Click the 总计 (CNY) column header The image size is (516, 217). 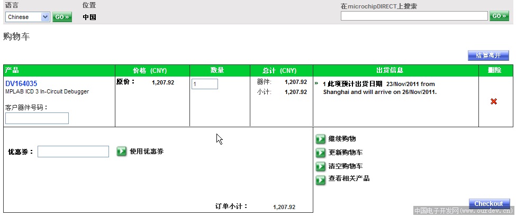[x=282, y=71]
